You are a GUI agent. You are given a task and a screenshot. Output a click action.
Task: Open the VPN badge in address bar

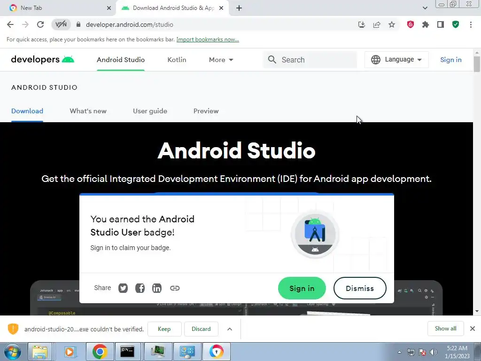[x=61, y=24]
